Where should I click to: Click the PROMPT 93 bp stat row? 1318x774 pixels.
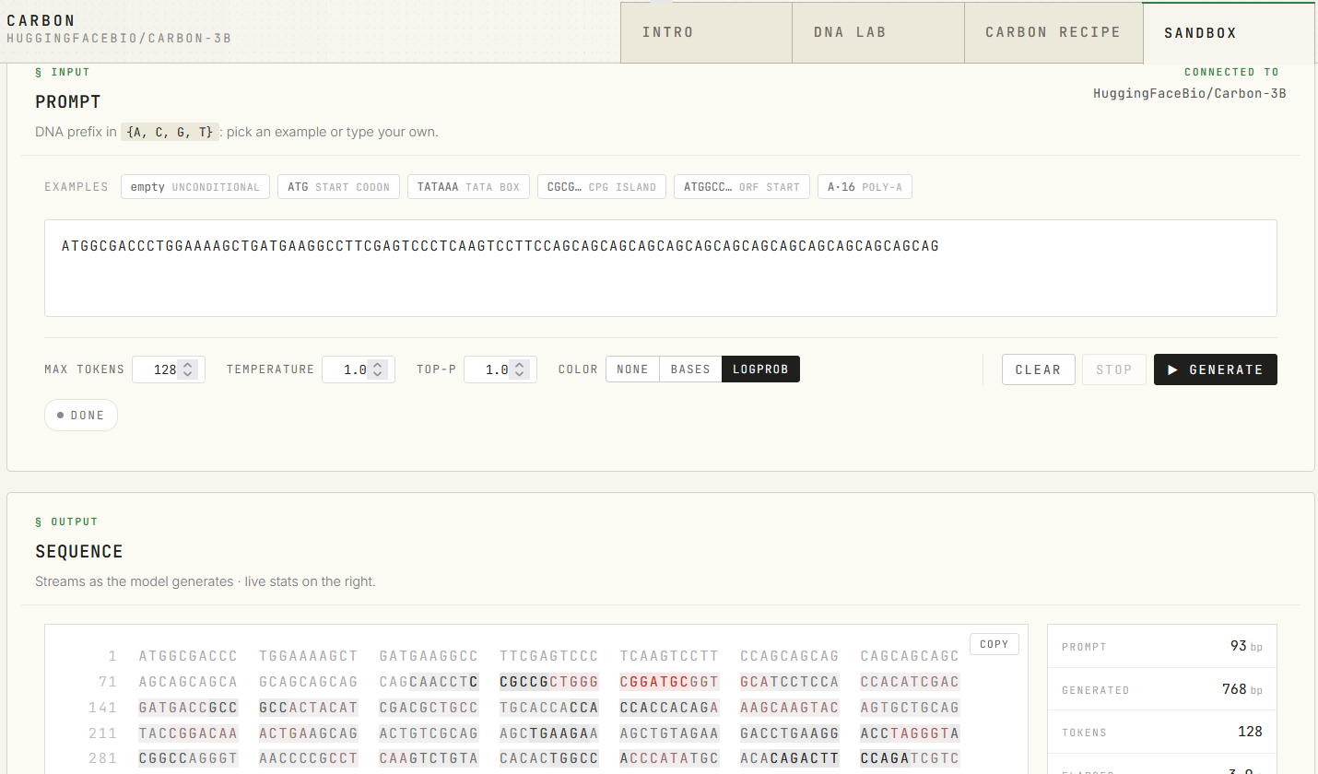1162,647
